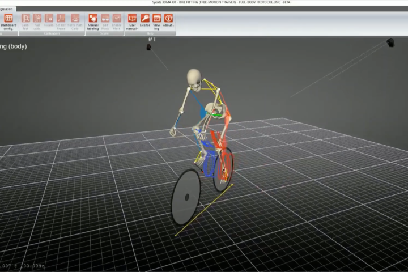Open the Dashboard config tool
This screenshot has width=408, height=272.
click(8, 22)
